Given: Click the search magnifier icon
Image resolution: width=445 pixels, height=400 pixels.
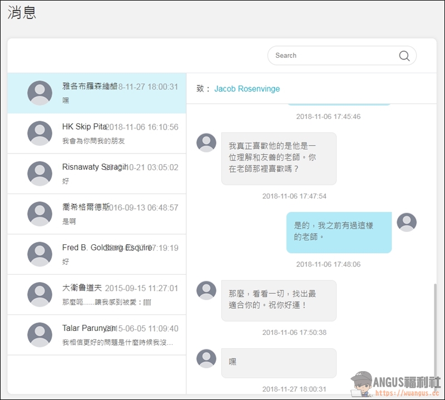Looking at the screenshot, I should [x=404, y=56].
